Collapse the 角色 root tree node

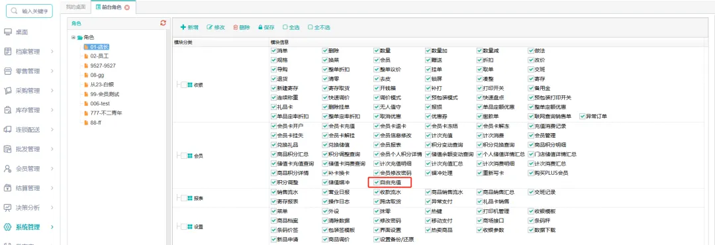click(73, 37)
